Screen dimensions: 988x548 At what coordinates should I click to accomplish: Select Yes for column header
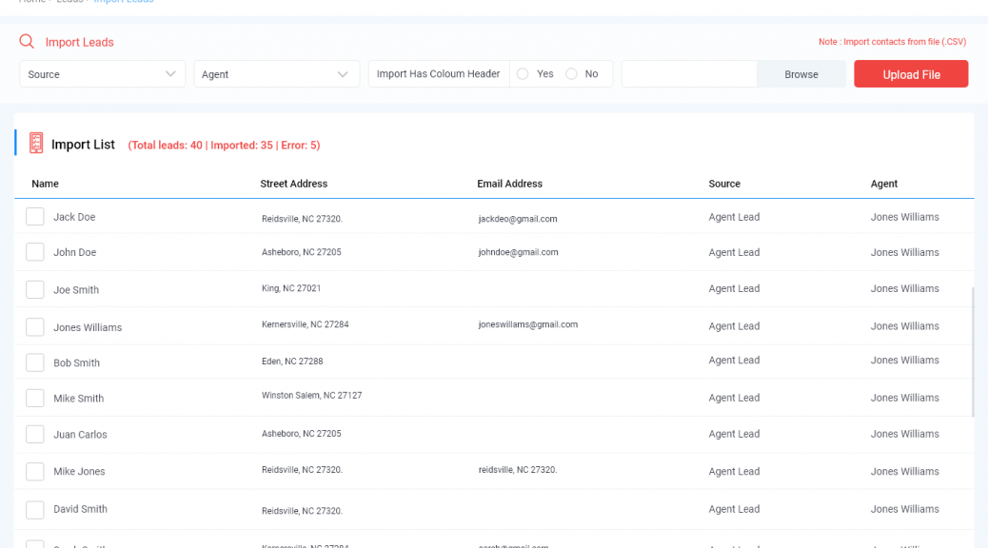tap(523, 73)
